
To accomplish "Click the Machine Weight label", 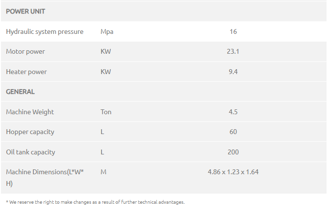I will pyautogui.click(x=30, y=112).
